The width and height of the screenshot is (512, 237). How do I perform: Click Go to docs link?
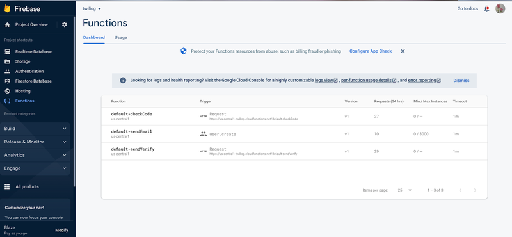pyautogui.click(x=468, y=8)
